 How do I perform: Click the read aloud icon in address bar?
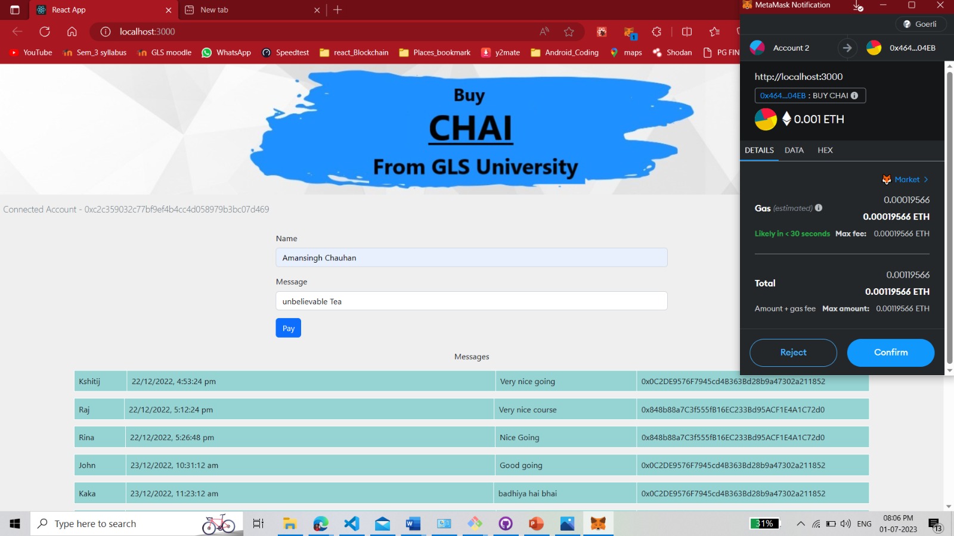click(x=543, y=32)
